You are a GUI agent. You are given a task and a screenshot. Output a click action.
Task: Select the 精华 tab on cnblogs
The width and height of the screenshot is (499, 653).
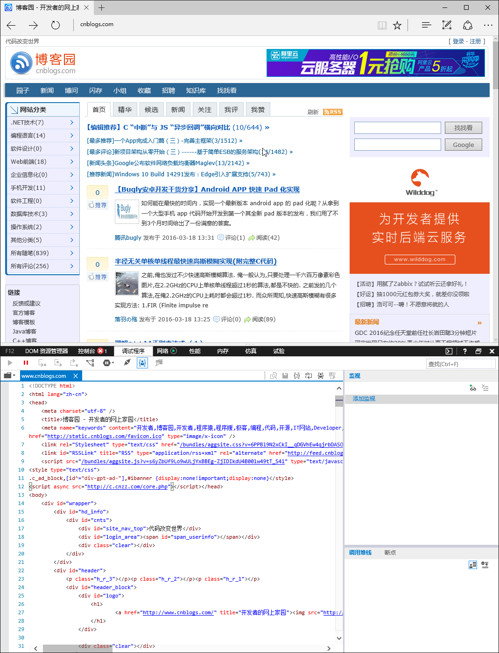[125, 110]
